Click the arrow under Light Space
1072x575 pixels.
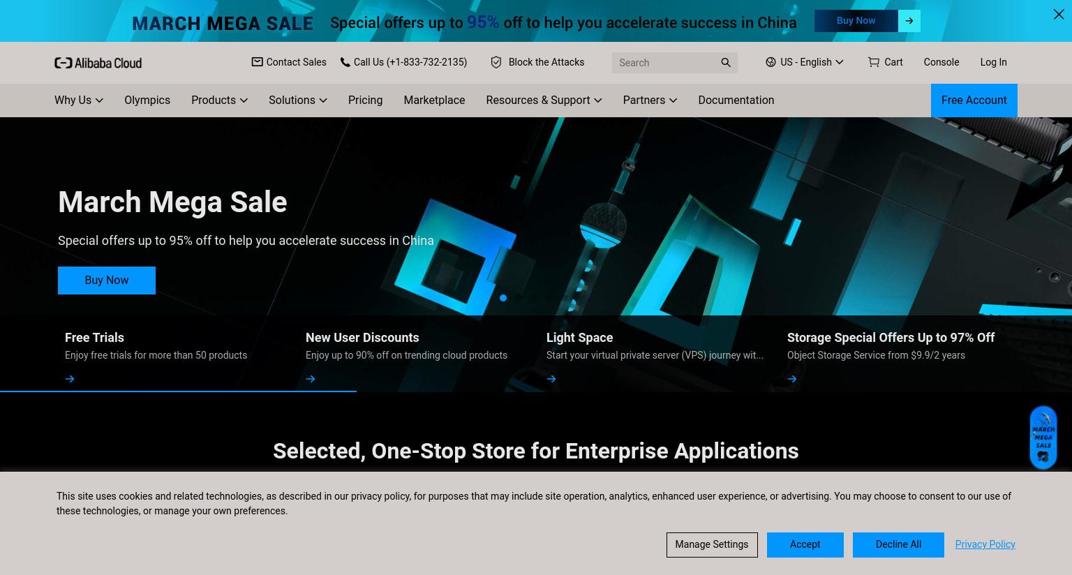point(551,379)
